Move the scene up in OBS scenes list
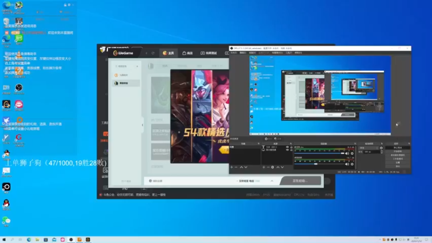This screenshot has height=243, width=432. pyautogui.click(x=241, y=167)
